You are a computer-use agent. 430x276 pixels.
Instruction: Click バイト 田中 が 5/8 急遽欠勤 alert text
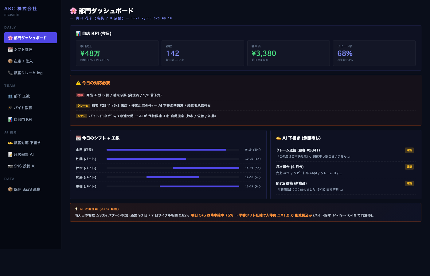point(152,116)
